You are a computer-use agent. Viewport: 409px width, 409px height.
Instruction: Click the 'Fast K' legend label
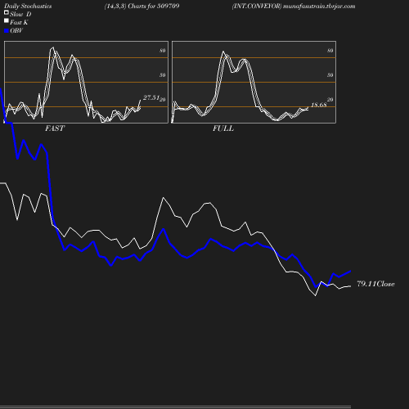[x=19, y=22]
